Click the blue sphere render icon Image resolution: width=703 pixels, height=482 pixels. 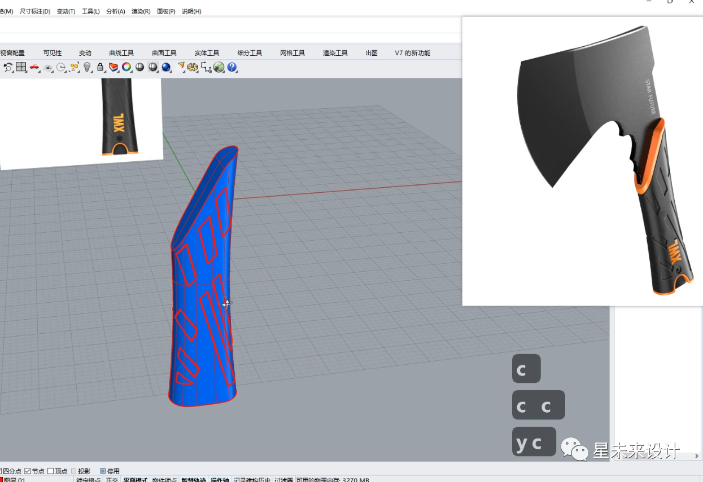(166, 67)
